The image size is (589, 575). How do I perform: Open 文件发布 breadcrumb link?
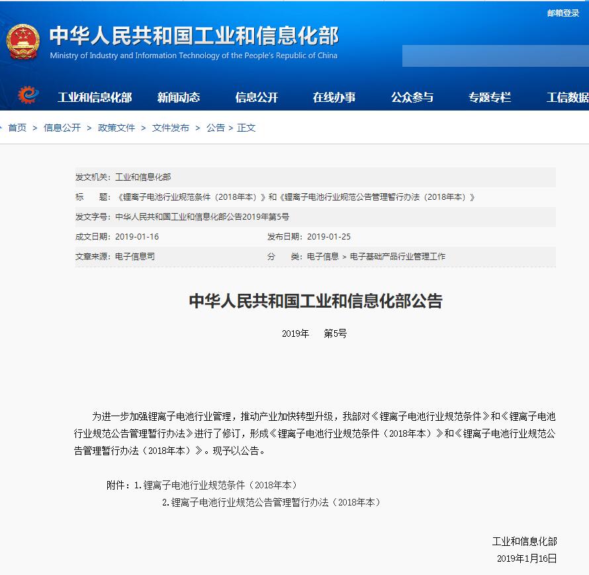coord(171,128)
